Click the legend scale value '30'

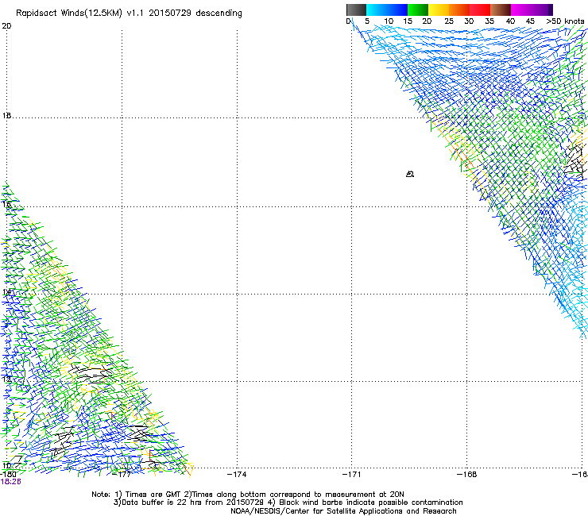469,21
